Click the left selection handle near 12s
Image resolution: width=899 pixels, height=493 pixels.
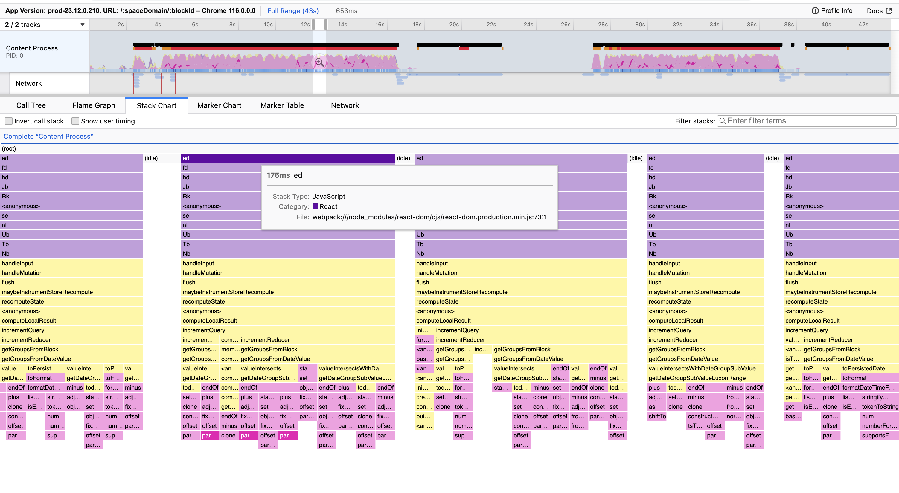point(313,25)
